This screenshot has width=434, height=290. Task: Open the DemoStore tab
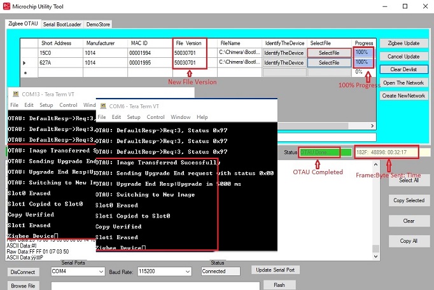[x=98, y=24]
